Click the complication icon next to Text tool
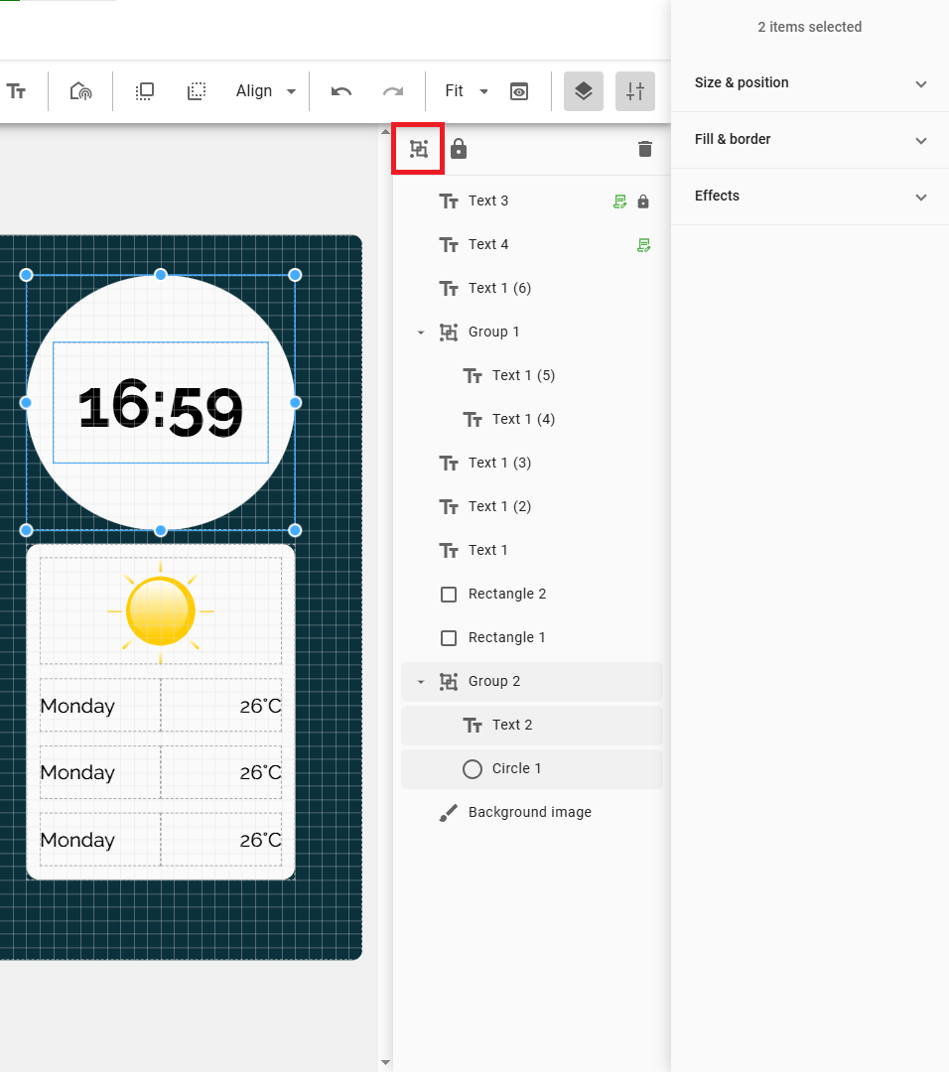Screen dimensions: 949x1072 click(x=80, y=91)
